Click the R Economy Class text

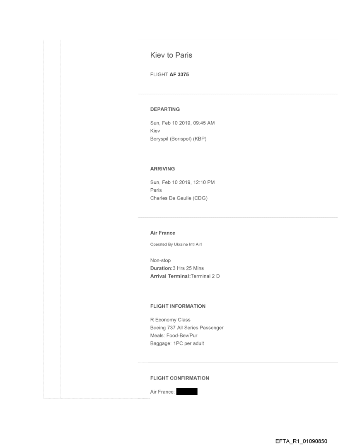(x=170, y=320)
